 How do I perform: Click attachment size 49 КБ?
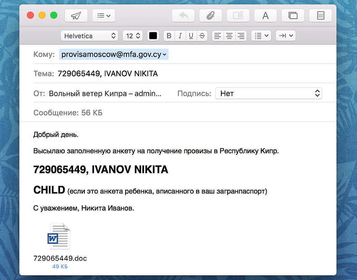(x=60, y=267)
